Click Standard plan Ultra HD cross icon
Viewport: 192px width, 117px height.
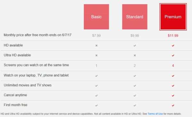[135, 55]
